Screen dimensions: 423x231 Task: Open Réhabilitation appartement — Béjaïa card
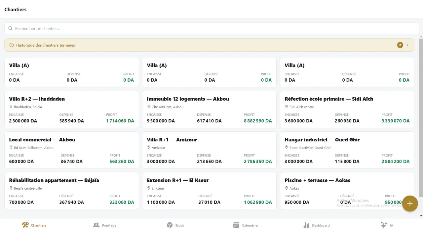(x=71, y=191)
